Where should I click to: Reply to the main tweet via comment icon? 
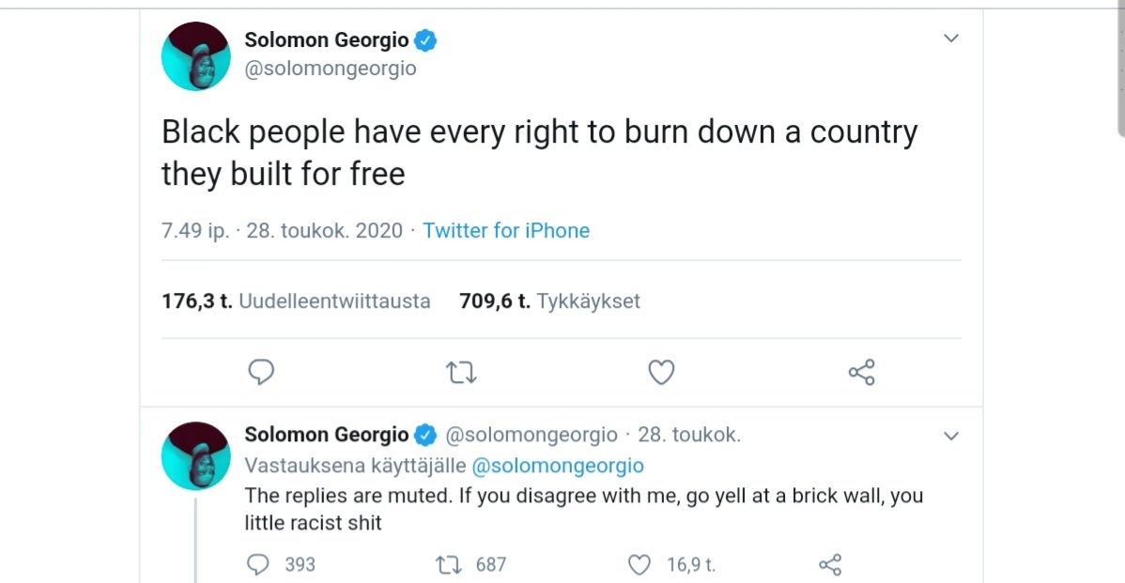(261, 373)
